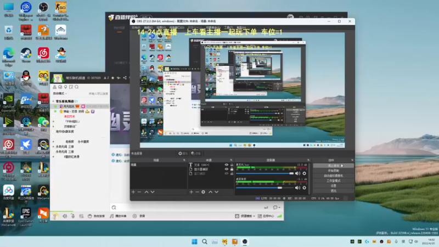Click the mixer panel vertical scrollbar
Image resolution: width=439 pixels, height=247 pixels.
point(309,178)
